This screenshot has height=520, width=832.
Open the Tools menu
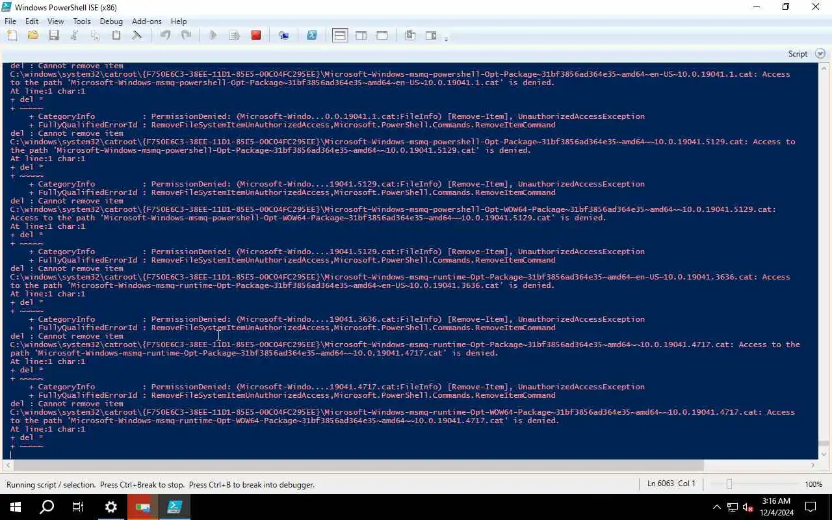[x=82, y=21]
